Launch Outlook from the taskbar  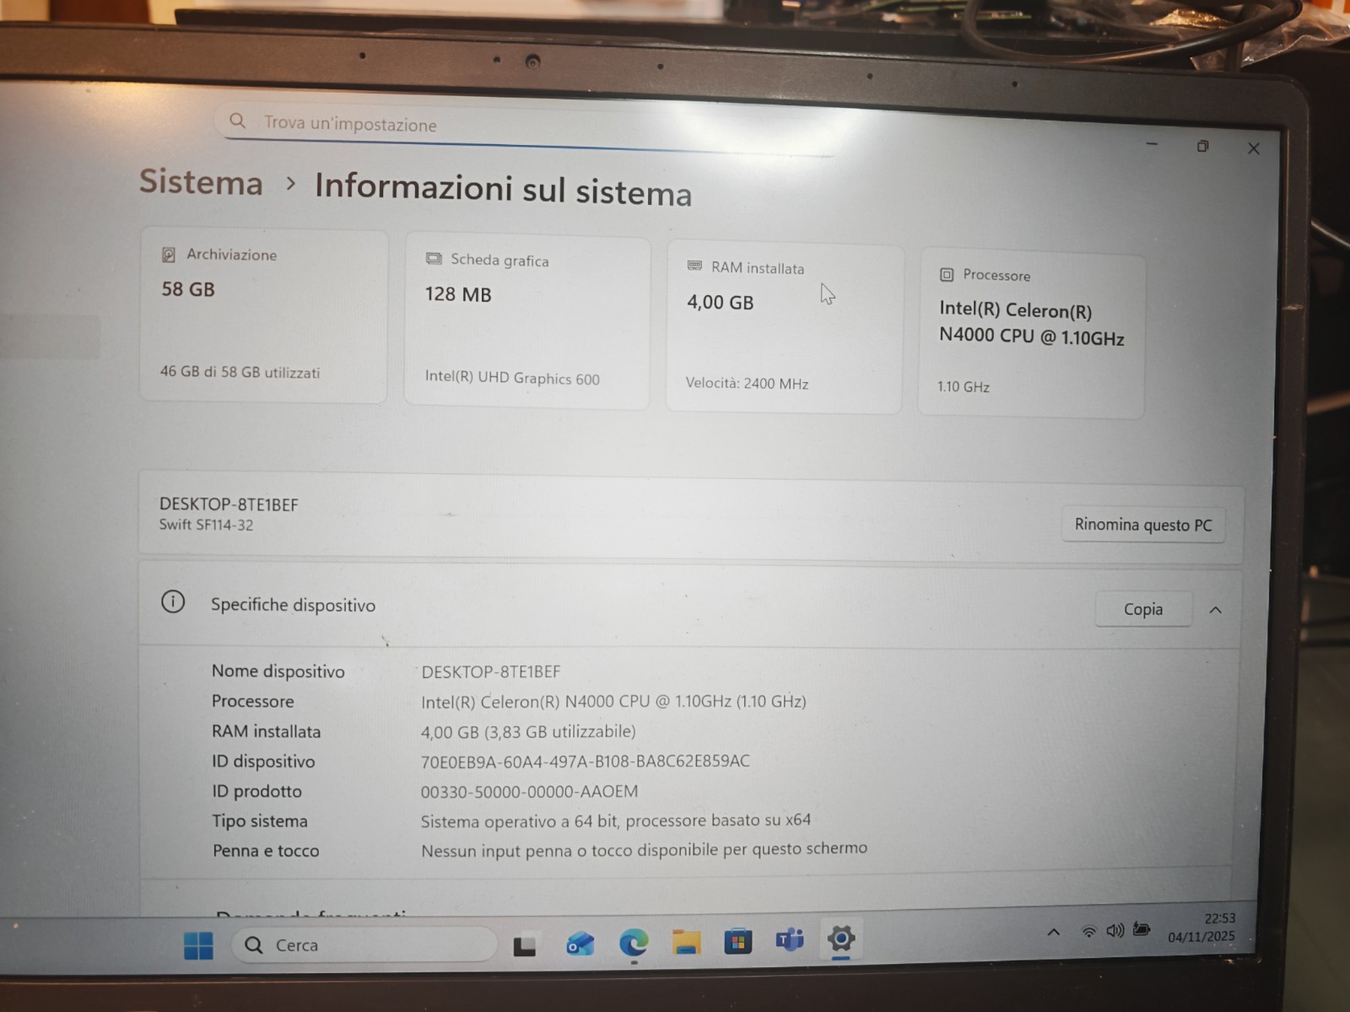point(580,944)
